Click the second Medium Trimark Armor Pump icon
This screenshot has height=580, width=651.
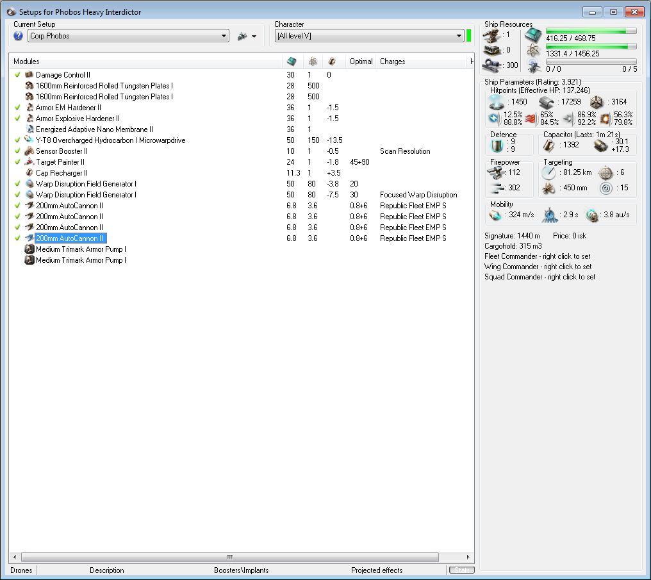[x=29, y=260]
